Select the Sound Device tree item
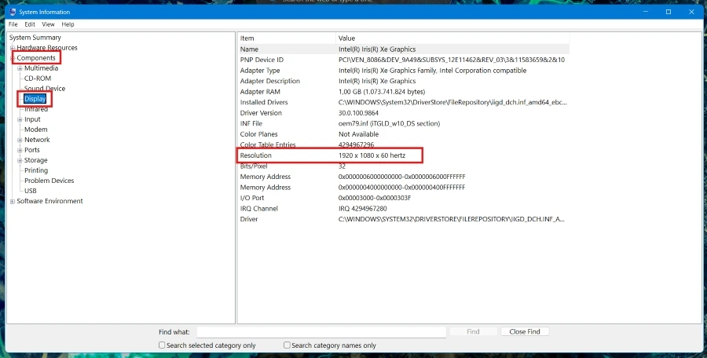 (45, 89)
